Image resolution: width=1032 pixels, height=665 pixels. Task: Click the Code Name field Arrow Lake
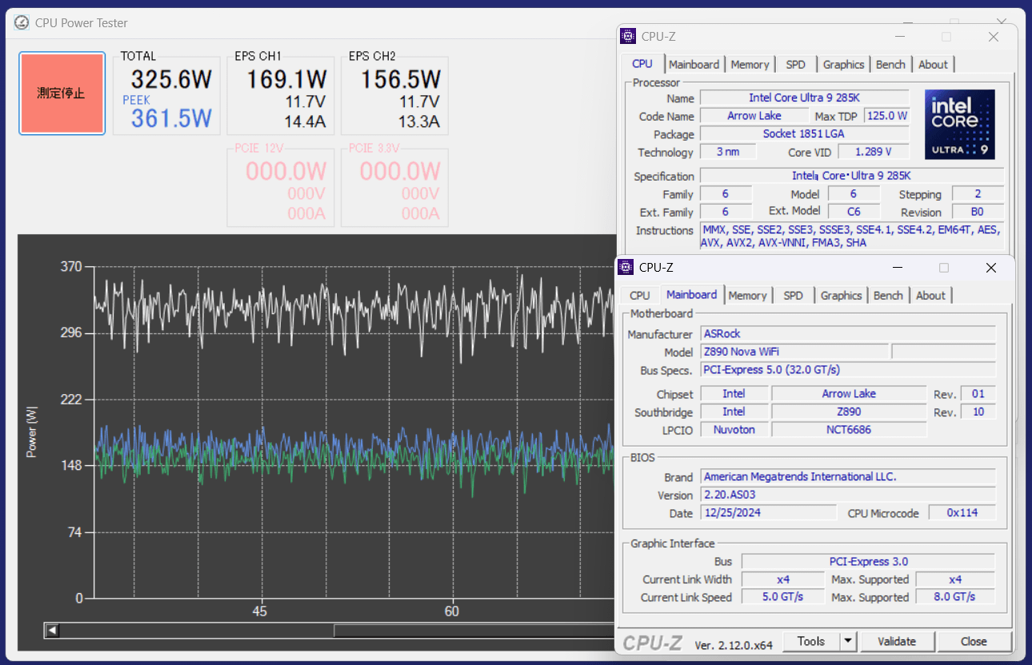coord(754,116)
